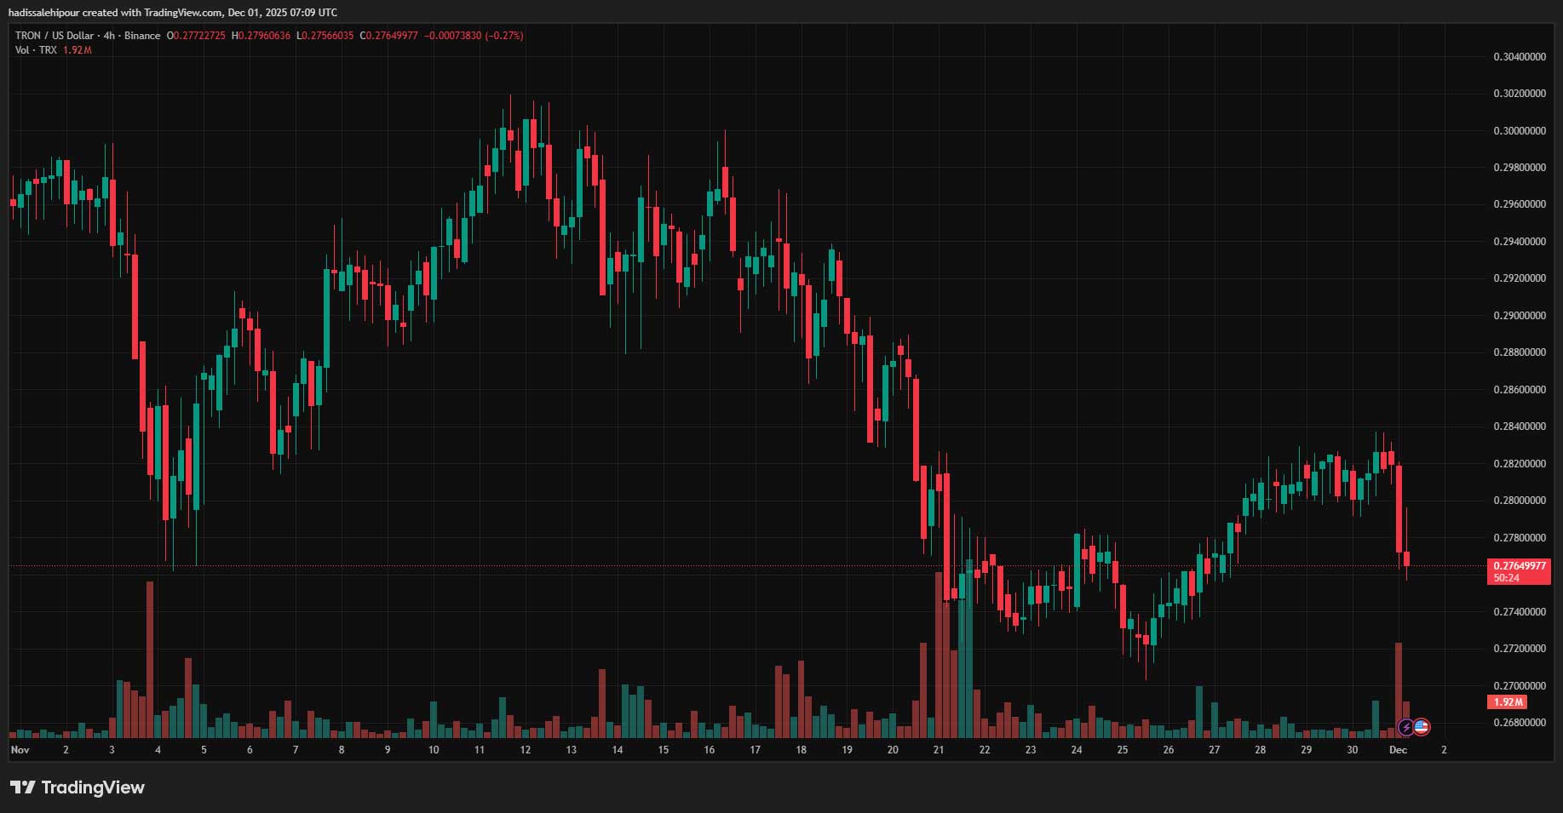
Task: Click the TradingView logo at bottom left
Action: tap(78, 787)
